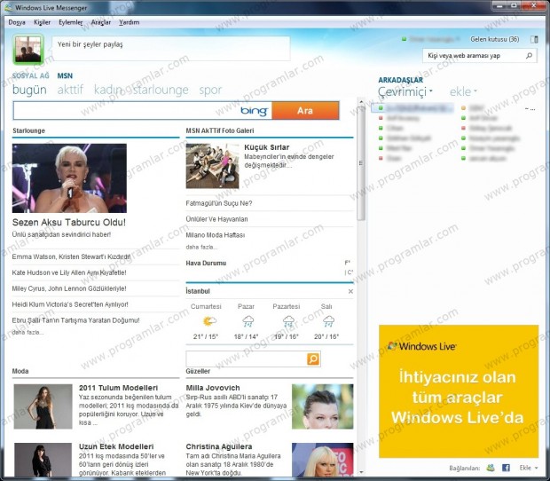Open 'Ünlüler Ve Hayvanları' link
This screenshot has height=481, width=550.
click(216, 219)
